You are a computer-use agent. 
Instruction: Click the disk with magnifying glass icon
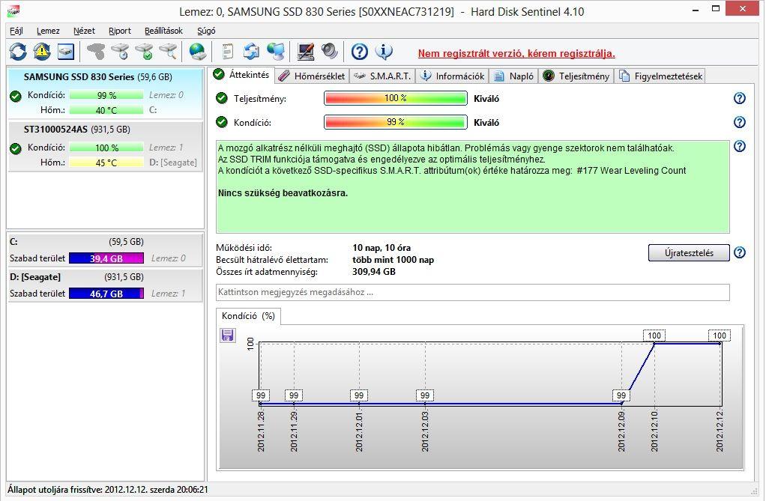168,51
